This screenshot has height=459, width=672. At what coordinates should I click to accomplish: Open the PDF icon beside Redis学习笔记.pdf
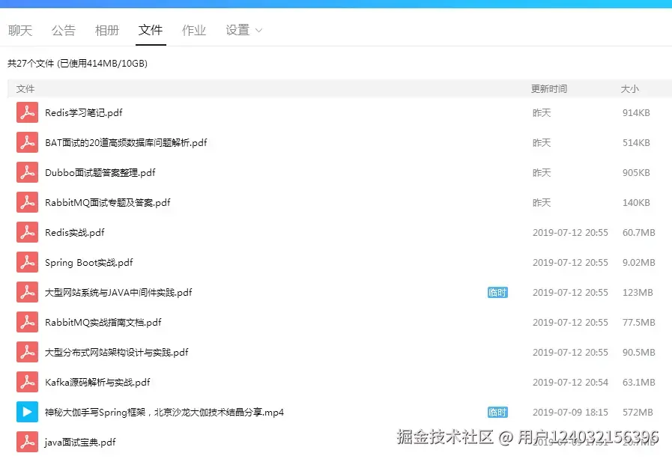[x=28, y=112]
